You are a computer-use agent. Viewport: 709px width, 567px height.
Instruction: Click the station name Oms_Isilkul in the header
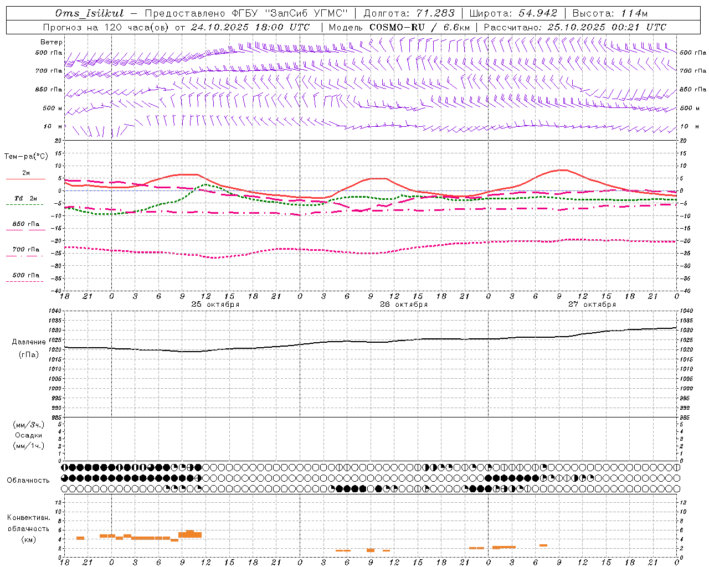90,13
